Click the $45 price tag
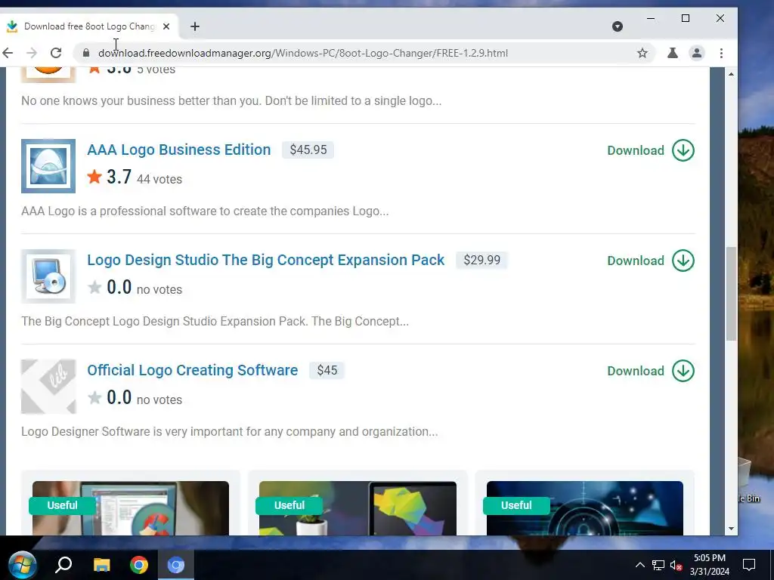This screenshot has height=580, width=774. click(327, 370)
